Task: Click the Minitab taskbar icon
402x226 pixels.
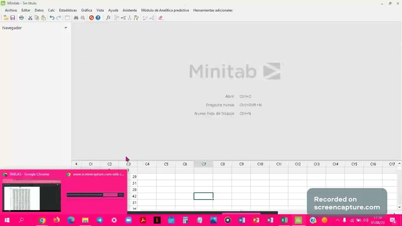Action: [x=298, y=220]
